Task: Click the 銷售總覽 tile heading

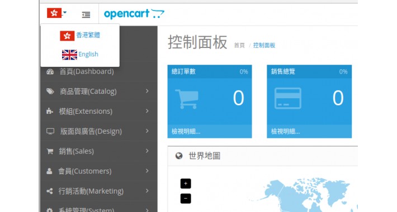Action: pos(283,71)
